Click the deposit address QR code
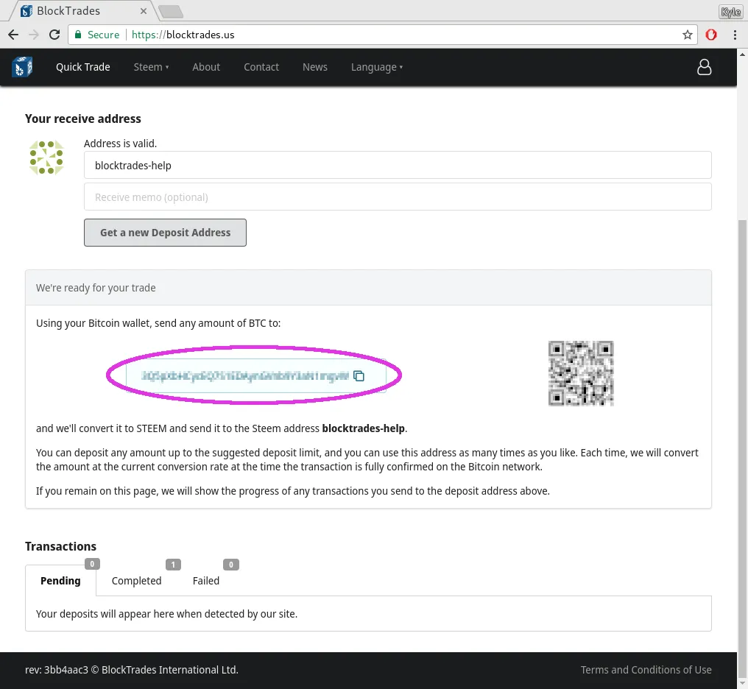The height and width of the screenshot is (689, 748). coord(581,373)
